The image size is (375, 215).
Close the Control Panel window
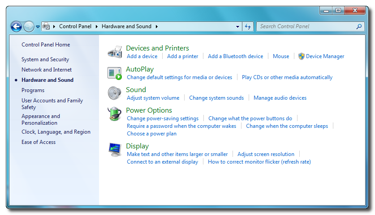(x=355, y=10)
